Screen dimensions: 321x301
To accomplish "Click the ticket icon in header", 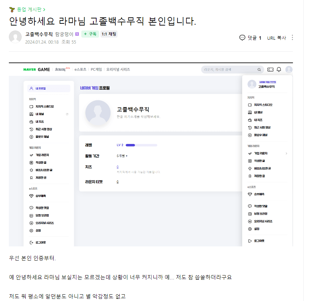I will coord(271,69).
